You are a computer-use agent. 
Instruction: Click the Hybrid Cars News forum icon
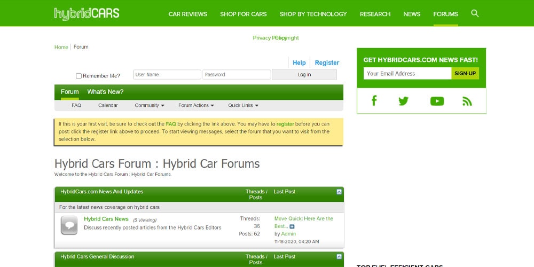coord(69,225)
